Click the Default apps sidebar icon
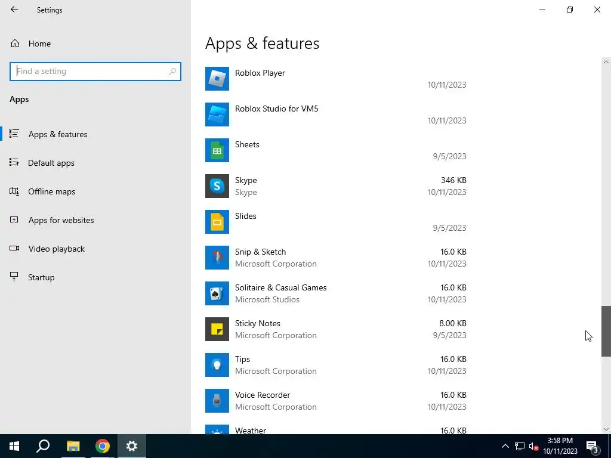Screen dimensions: 611x458 pyautogui.click(x=14, y=162)
